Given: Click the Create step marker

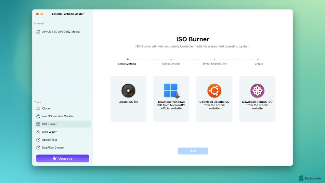Looking at the screenshot, I should [x=258, y=59].
